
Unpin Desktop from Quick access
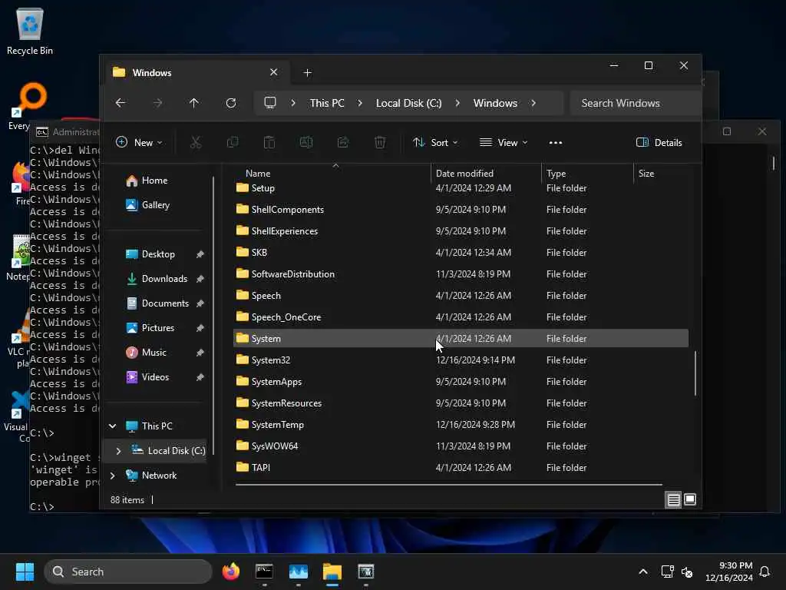[200, 254]
